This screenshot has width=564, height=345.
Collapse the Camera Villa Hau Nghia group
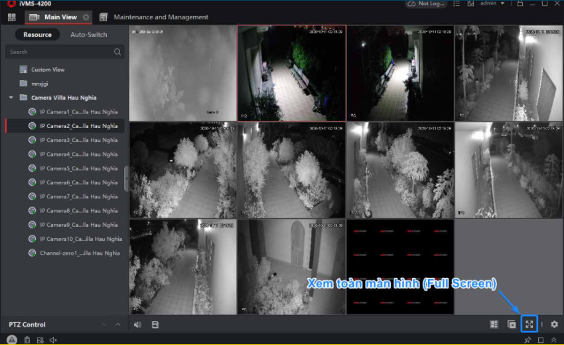(11, 98)
